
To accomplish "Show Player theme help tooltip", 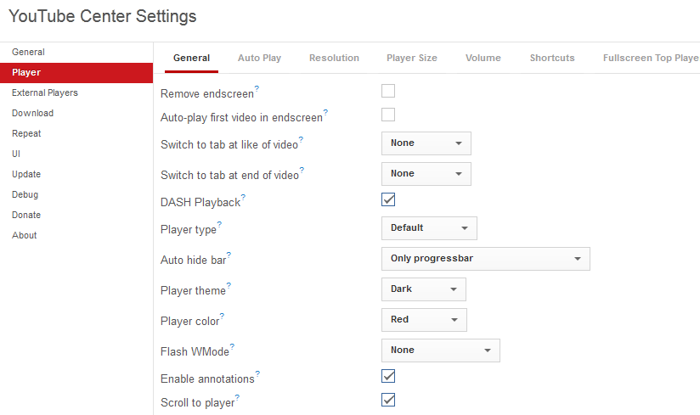I will click(229, 285).
